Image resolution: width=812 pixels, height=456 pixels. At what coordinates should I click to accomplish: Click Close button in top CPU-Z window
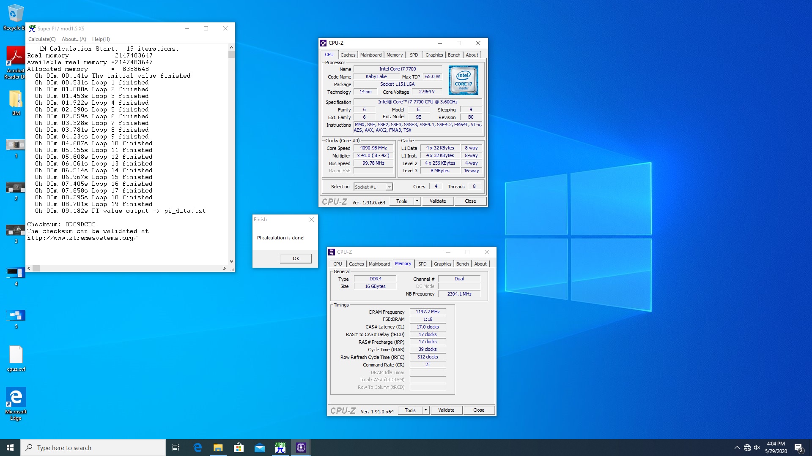pyautogui.click(x=470, y=201)
